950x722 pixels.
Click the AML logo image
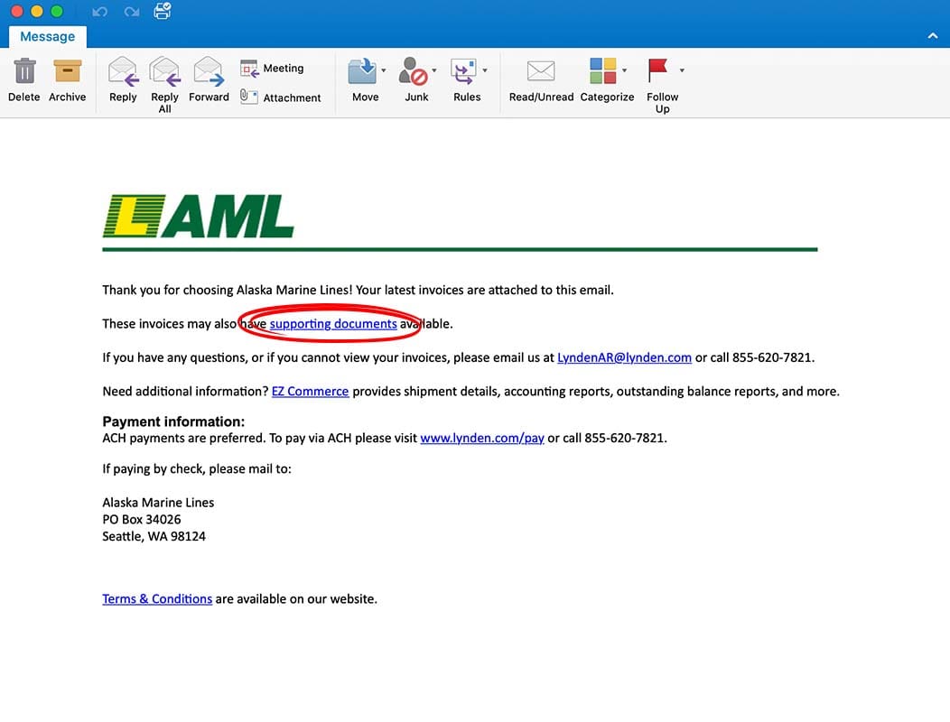[x=198, y=217]
